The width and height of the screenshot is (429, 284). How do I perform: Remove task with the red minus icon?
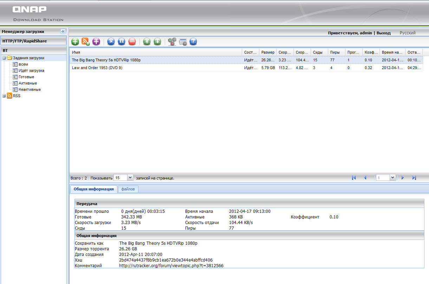pos(132,42)
